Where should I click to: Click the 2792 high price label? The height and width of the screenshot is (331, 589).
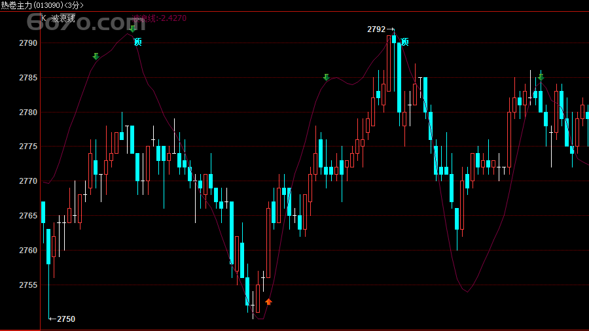tap(376, 29)
